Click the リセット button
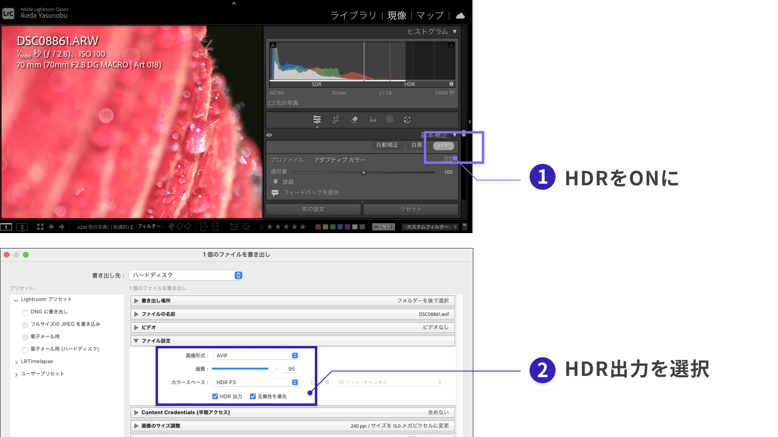Viewport: 778px width, 437px height. 411,209
